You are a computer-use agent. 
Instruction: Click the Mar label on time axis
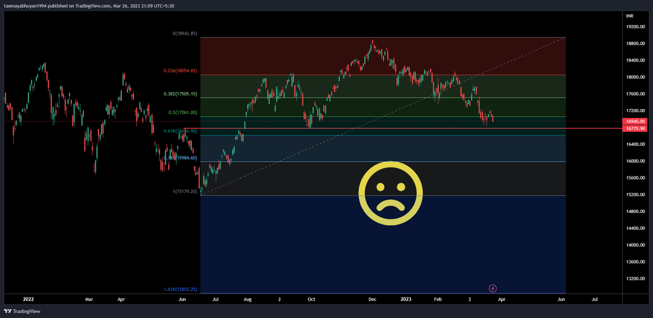coord(89,299)
